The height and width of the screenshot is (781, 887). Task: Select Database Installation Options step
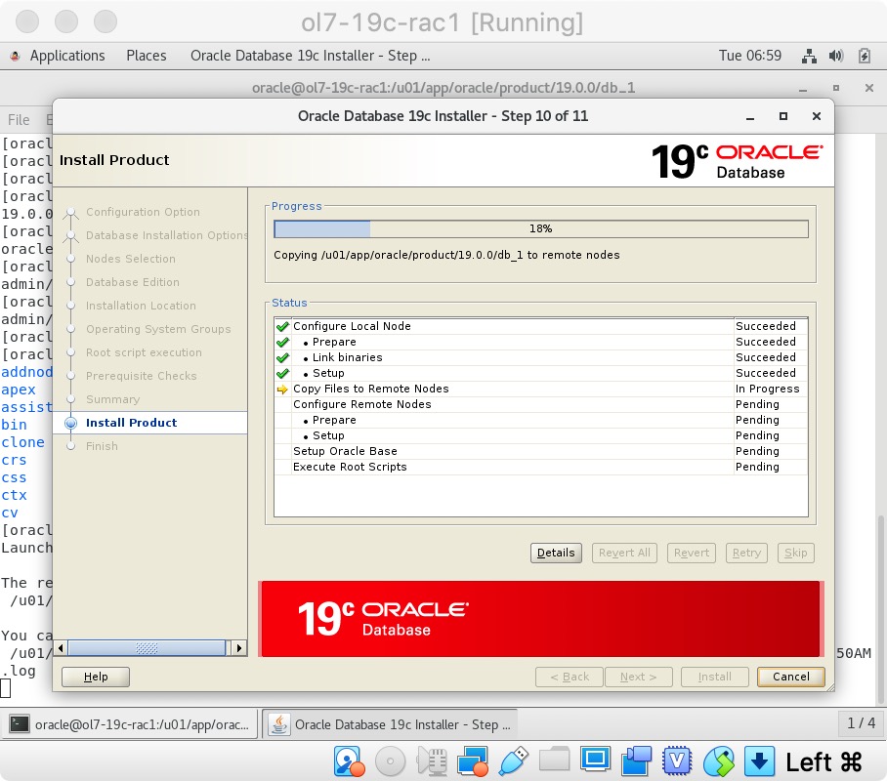[166, 235]
